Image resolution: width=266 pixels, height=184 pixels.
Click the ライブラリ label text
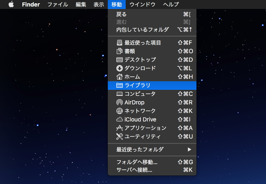(x=137, y=85)
